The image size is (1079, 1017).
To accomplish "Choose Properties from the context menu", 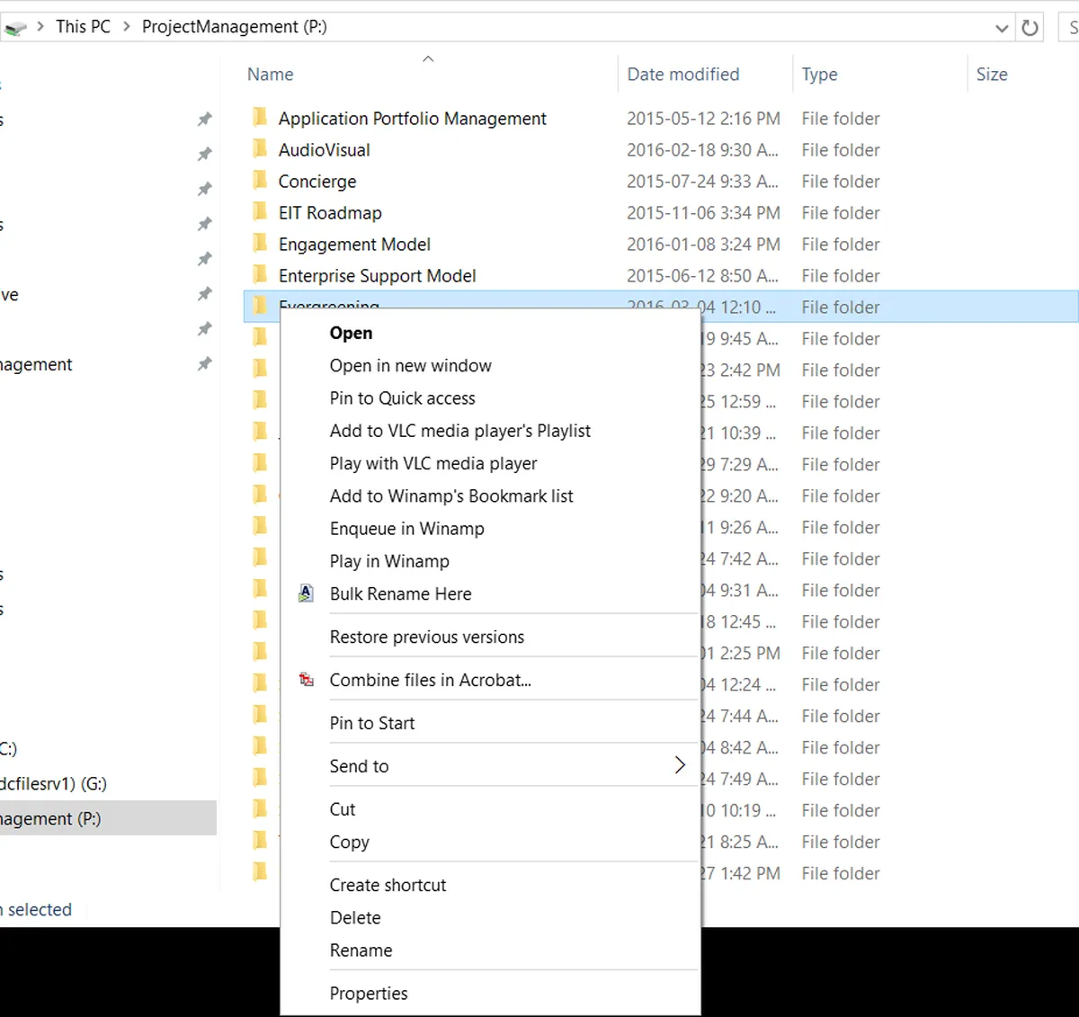I will tap(369, 993).
